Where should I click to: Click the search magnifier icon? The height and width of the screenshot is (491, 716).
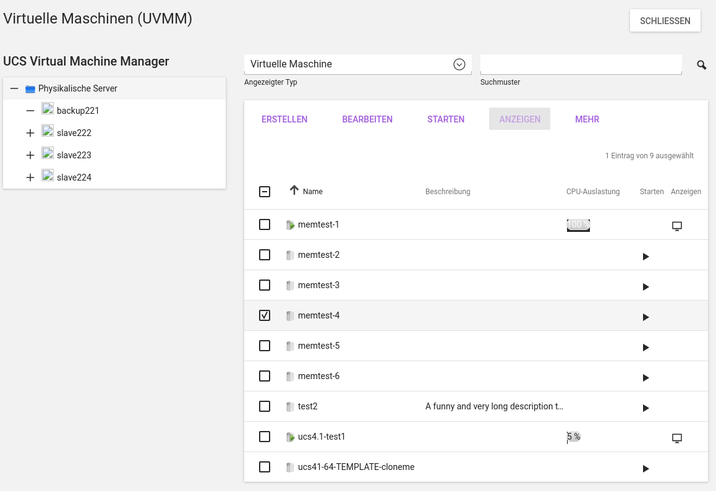click(x=701, y=65)
